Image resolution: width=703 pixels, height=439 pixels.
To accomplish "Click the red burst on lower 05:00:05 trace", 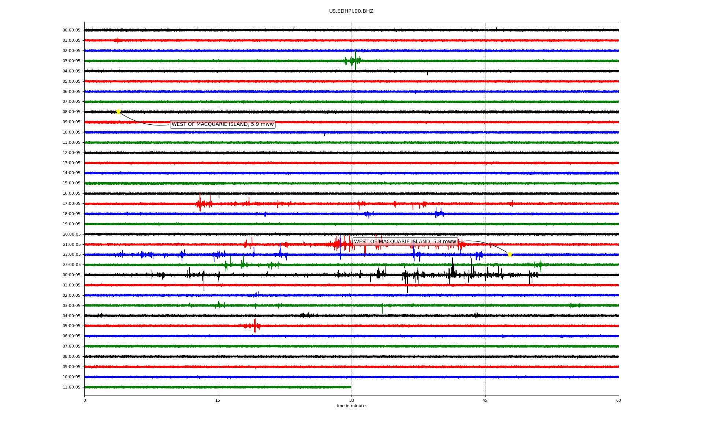I will 254,326.
